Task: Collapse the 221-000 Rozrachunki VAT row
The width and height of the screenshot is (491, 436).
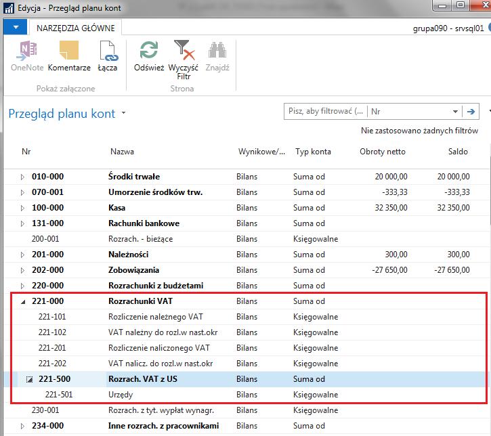Action: 23,302
